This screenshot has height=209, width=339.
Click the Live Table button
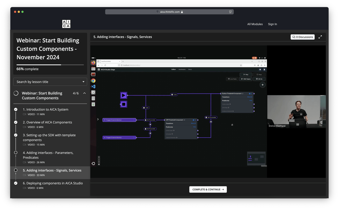point(232,79)
